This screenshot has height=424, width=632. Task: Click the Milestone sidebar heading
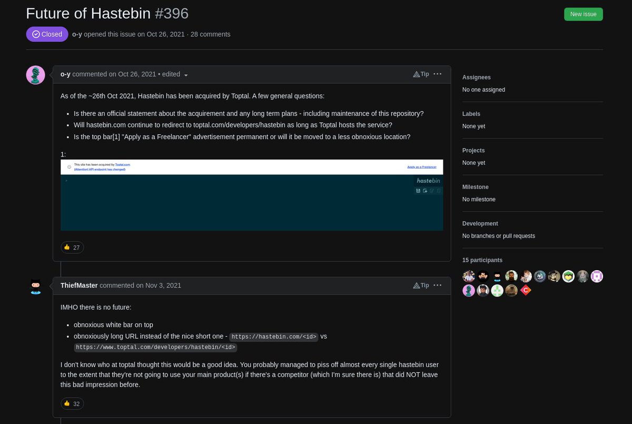pyautogui.click(x=476, y=187)
